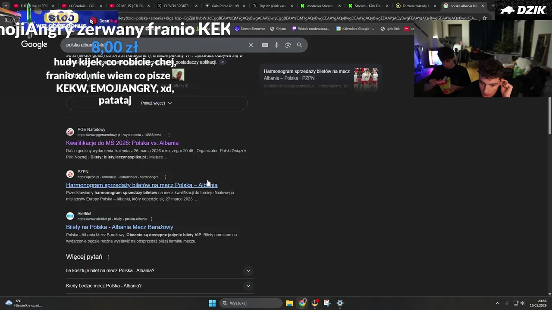Open options beside Więcej pytań heading

108,257
